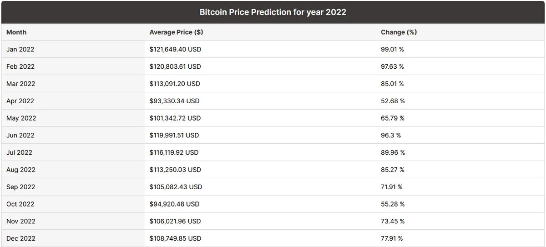Click the Average Price ($) column header
This screenshot has width=546, height=247.
coord(176,32)
